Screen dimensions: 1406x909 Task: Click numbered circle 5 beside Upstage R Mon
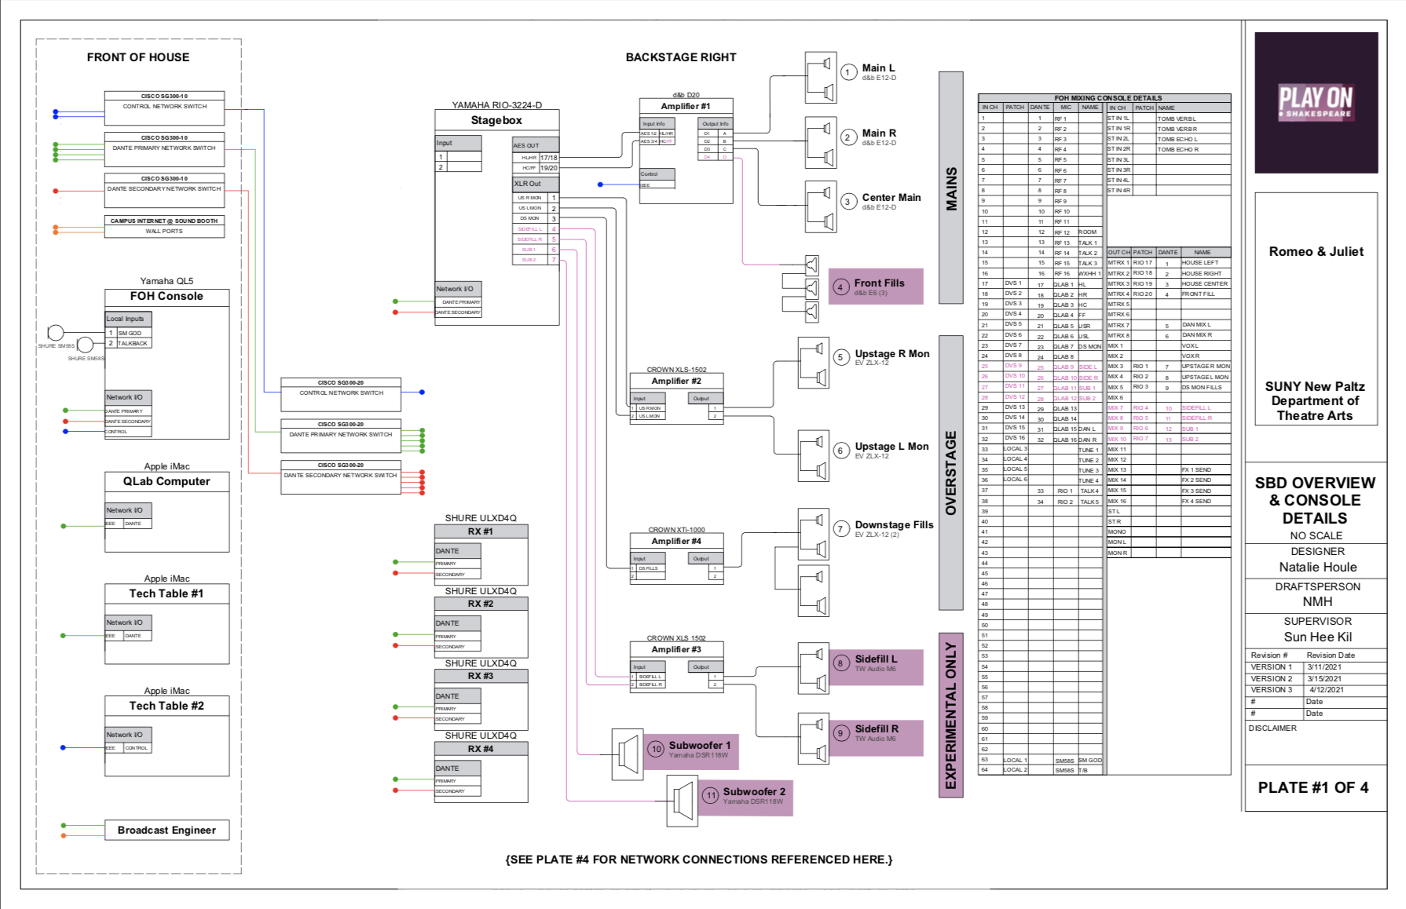tap(840, 357)
